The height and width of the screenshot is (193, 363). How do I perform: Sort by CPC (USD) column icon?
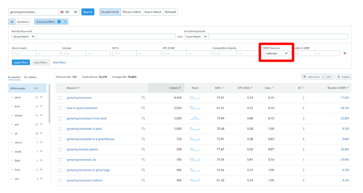(251, 88)
